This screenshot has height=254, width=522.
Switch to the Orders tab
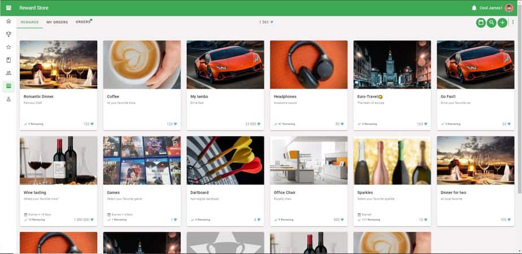click(83, 22)
